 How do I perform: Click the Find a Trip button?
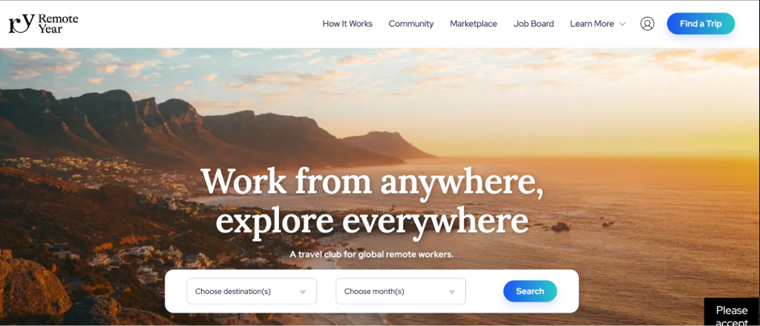(701, 24)
